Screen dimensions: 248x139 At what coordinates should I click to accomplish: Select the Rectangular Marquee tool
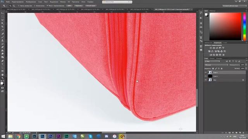click(2, 17)
